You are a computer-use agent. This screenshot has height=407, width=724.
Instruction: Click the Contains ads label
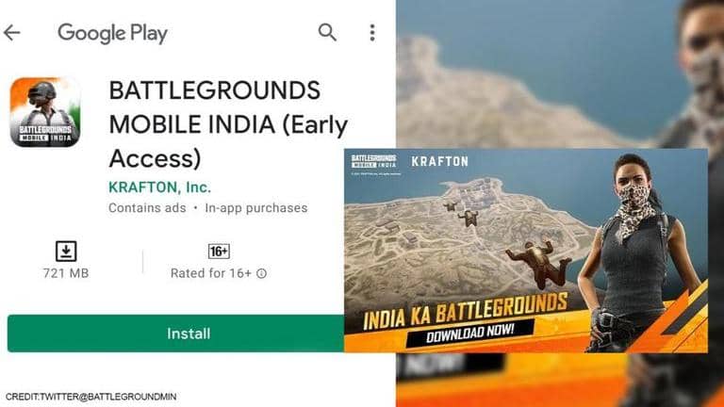pyautogui.click(x=147, y=208)
